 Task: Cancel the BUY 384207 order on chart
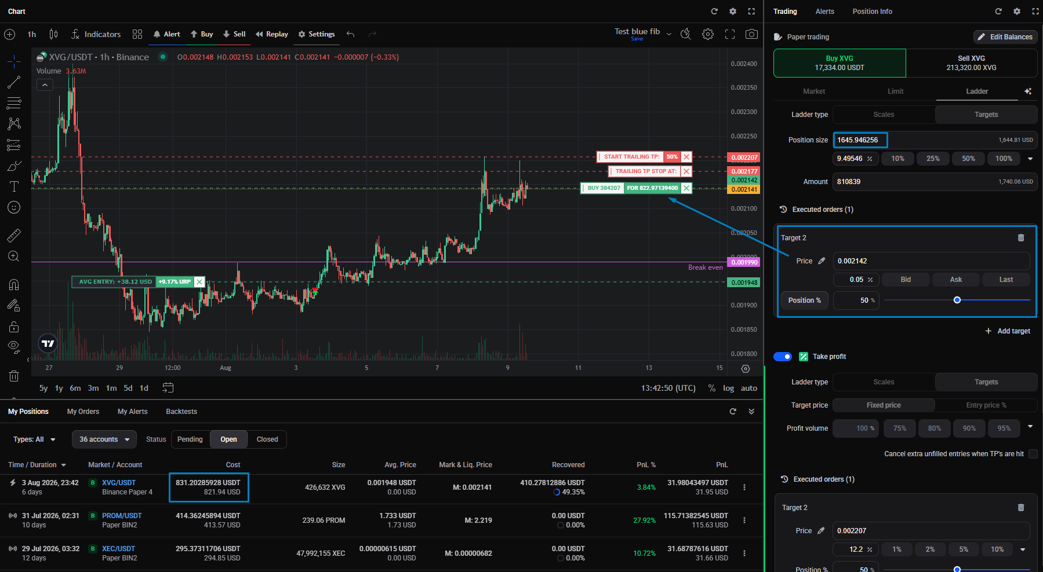pyautogui.click(x=686, y=188)
